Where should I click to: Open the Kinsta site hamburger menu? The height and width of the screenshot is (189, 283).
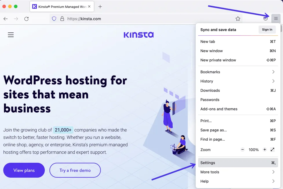[11, 35]
